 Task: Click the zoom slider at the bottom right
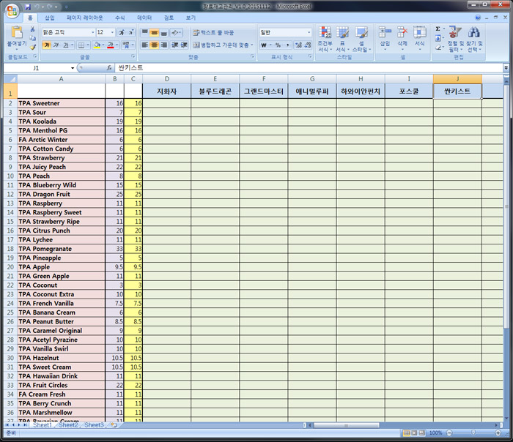473,433
